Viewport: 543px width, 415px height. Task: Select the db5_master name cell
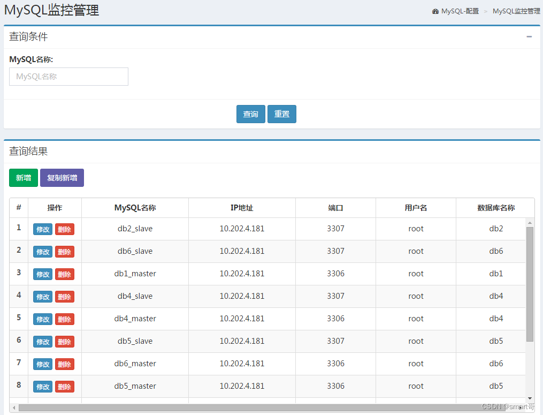pyautogui.click(x=135, y=387)
